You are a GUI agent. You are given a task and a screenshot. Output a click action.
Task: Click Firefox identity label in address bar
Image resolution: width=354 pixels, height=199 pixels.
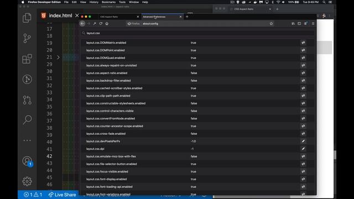[x=133, y=23]
